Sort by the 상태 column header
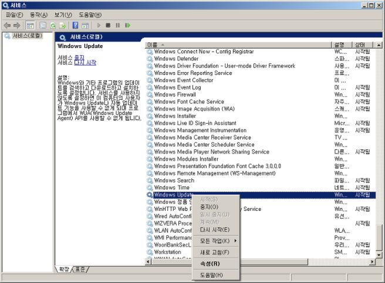This screenshot has width=385, height=283. pos(363,45)
